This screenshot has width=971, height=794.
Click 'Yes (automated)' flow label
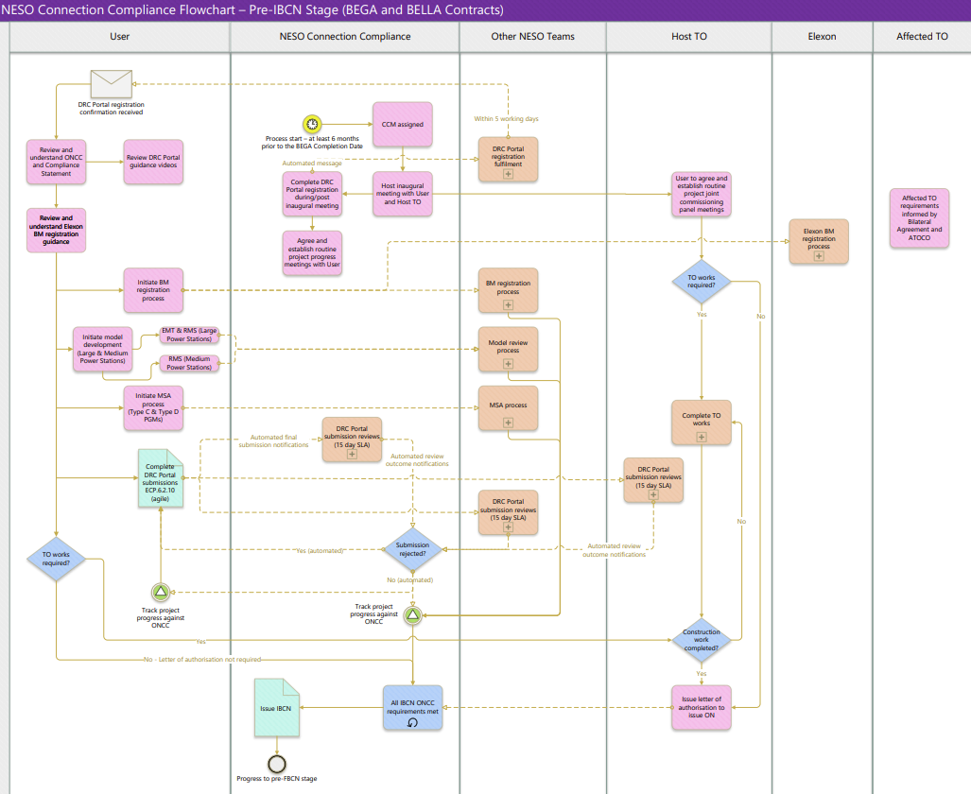click(320, 550)
